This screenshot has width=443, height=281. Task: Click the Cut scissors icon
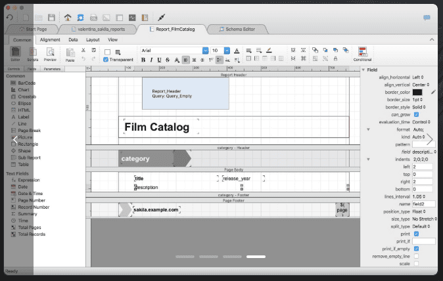(83, 50)
